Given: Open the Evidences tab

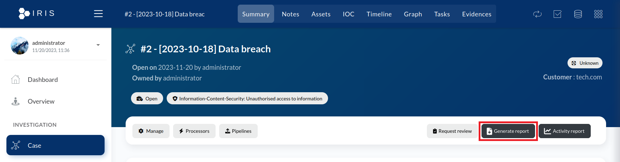Looking at the screenshot, I should point(477,14).
